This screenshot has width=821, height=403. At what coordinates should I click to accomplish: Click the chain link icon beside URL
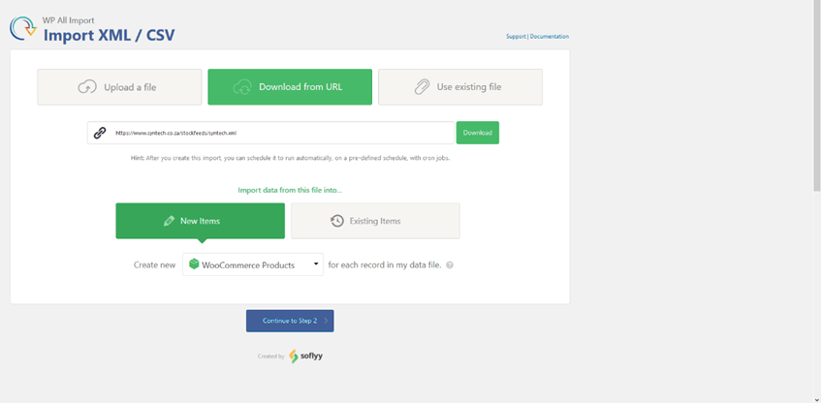(x=100, y=133)
